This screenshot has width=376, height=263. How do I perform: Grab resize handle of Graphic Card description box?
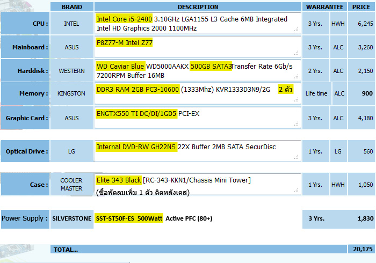297,124
